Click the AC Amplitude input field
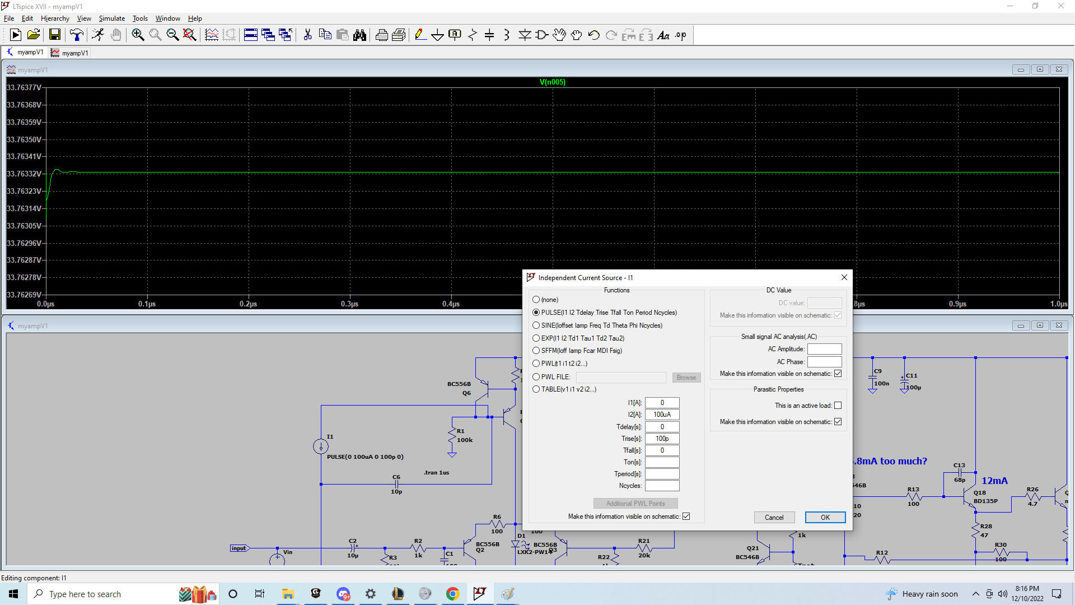The width and height of the screenshot is (1075, 605). [x=825, y=349]
